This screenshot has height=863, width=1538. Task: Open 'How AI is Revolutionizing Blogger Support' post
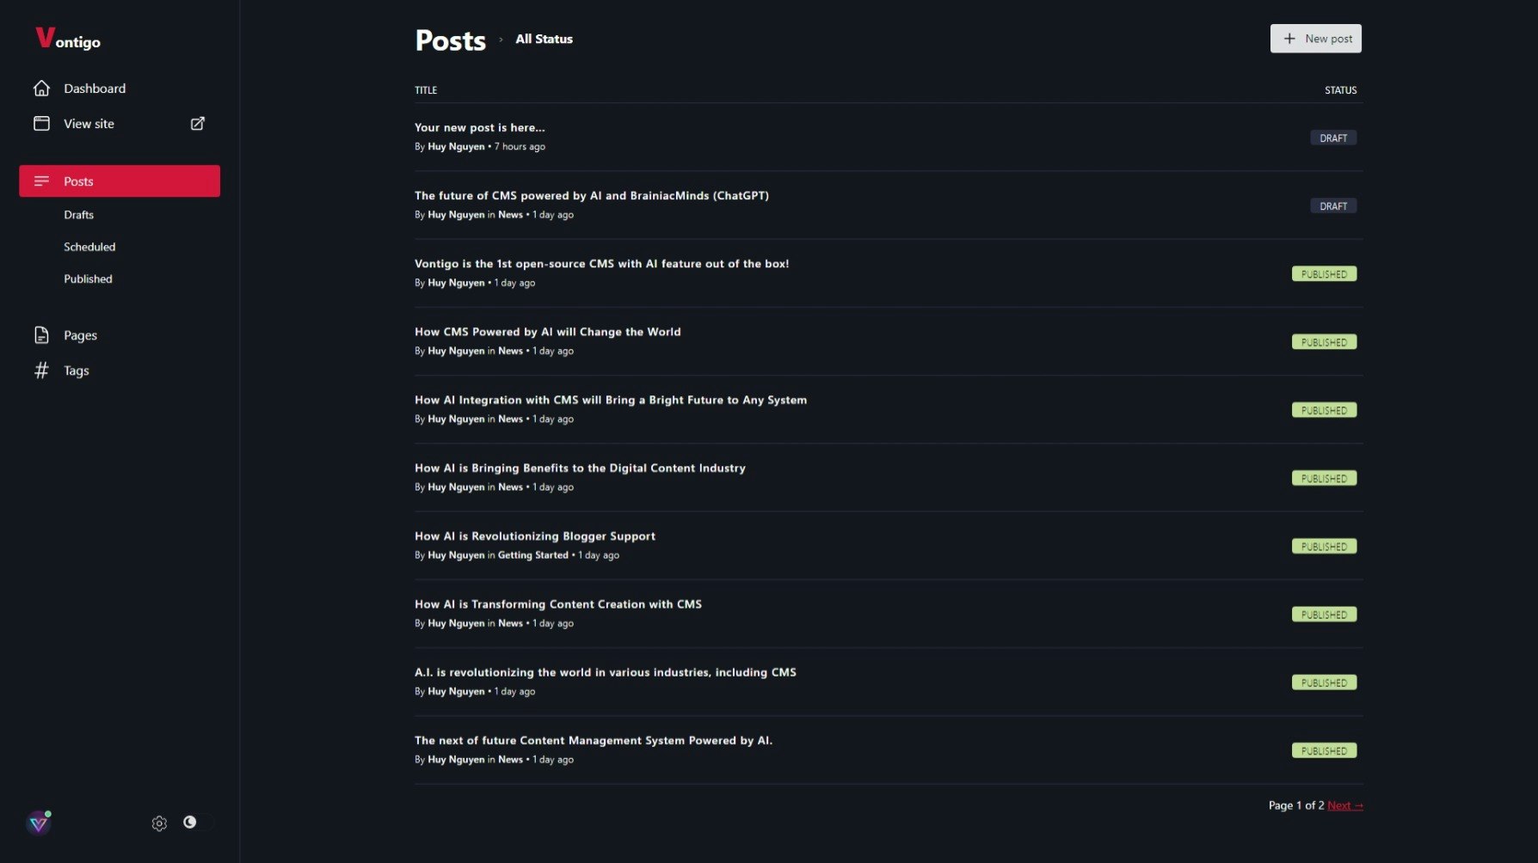[535, 536]
